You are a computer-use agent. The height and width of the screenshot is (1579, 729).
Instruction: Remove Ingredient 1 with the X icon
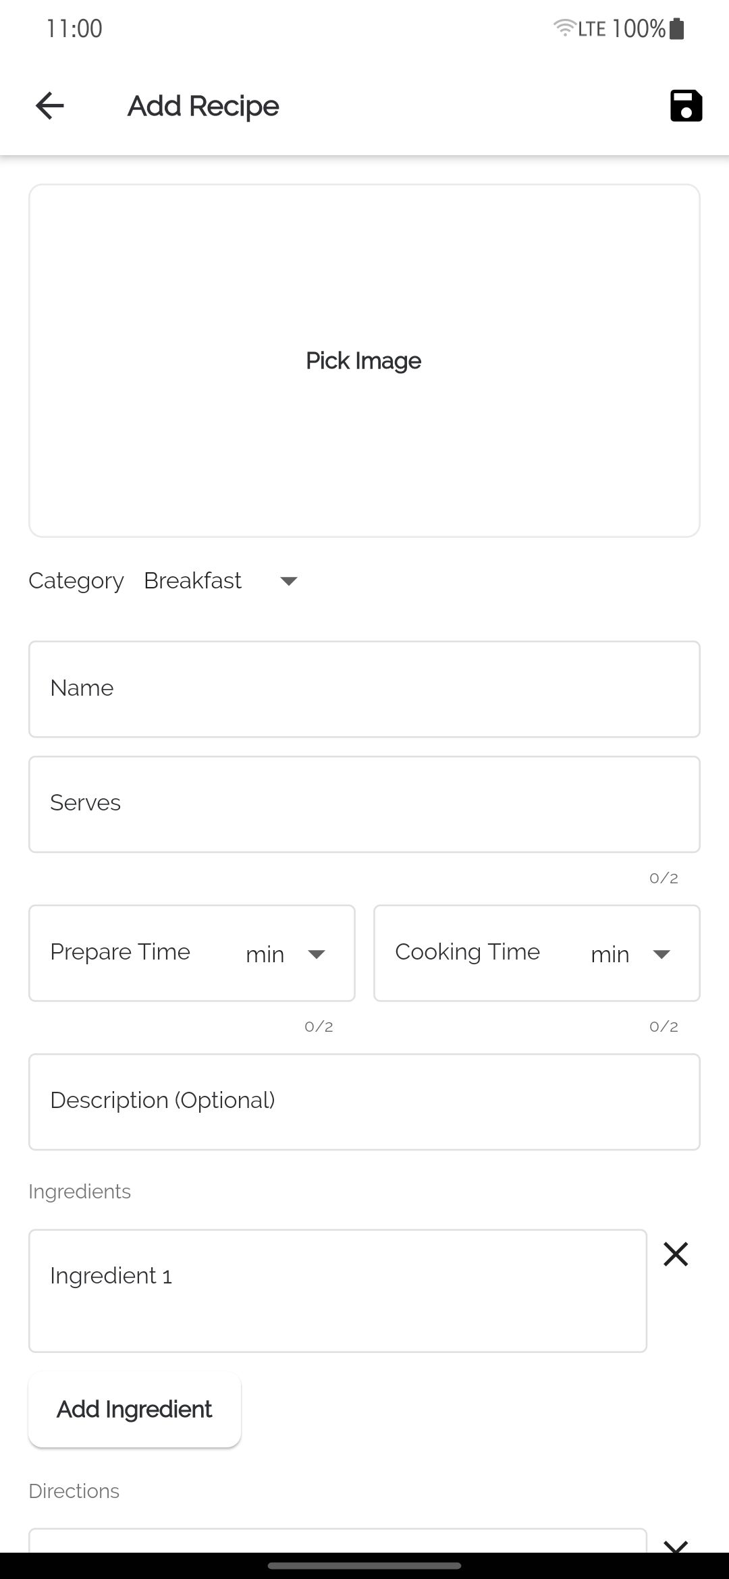pyautogui.click(x=675, y=1254)
